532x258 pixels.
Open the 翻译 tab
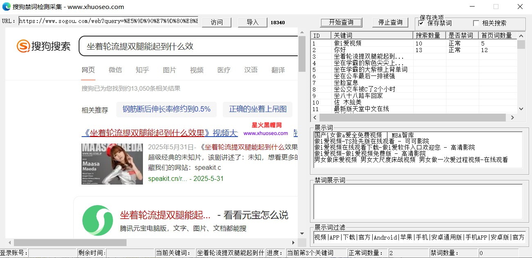coord(278,70)
